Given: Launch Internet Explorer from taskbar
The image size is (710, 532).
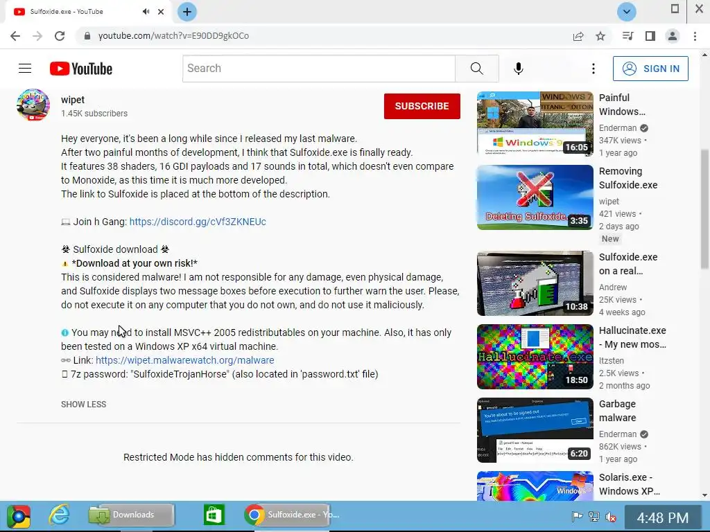Looking at the screenshot, I should click(x=60, y=515).
